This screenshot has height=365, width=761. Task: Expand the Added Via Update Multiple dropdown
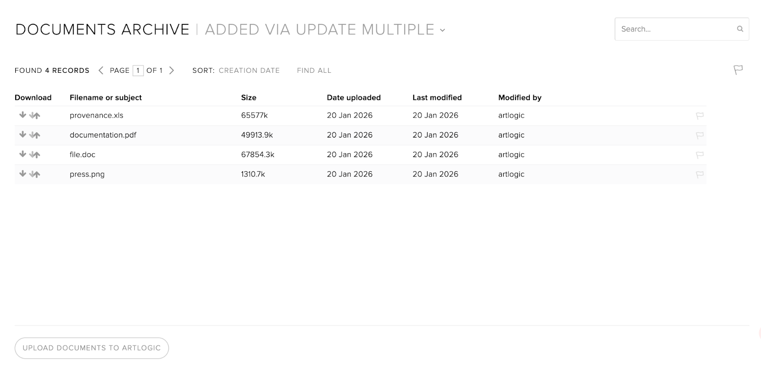[442, 30]
